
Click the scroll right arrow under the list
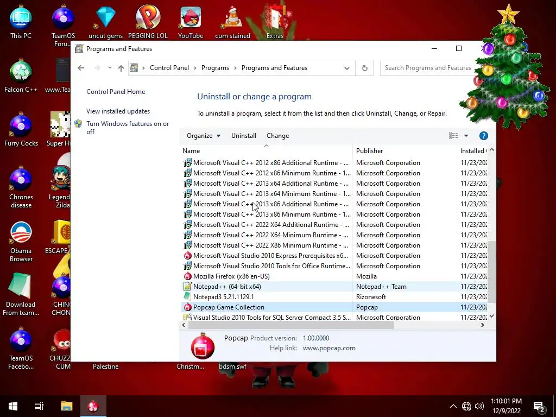pyautogui.click(x=483, y=325)
